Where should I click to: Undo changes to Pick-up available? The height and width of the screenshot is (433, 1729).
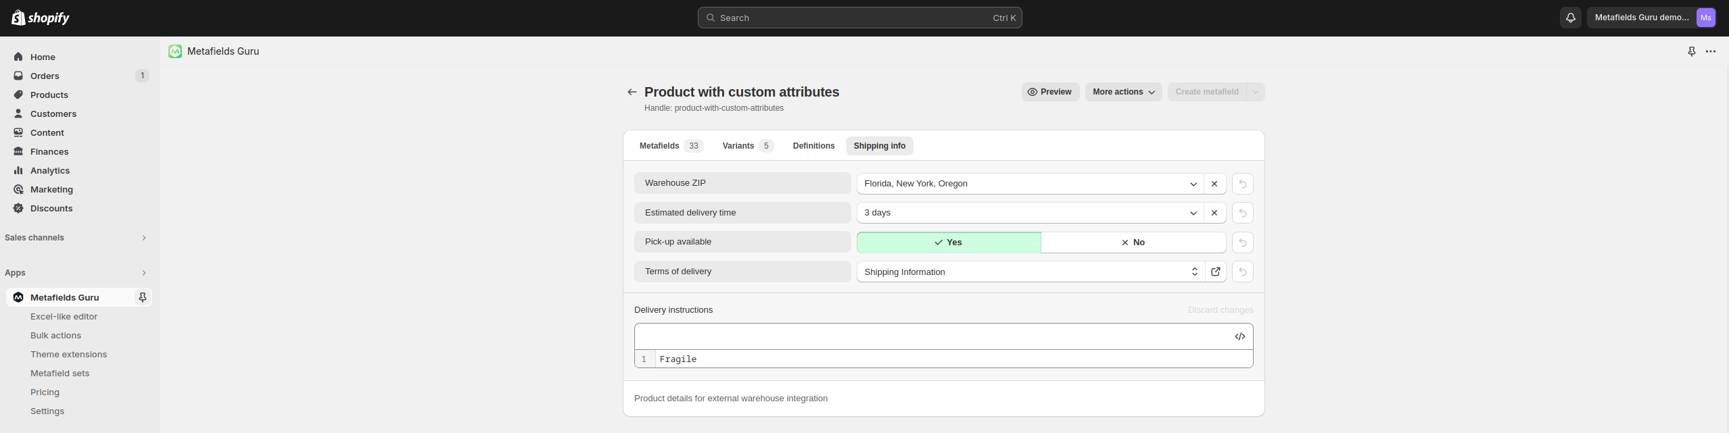point(1243,243)
